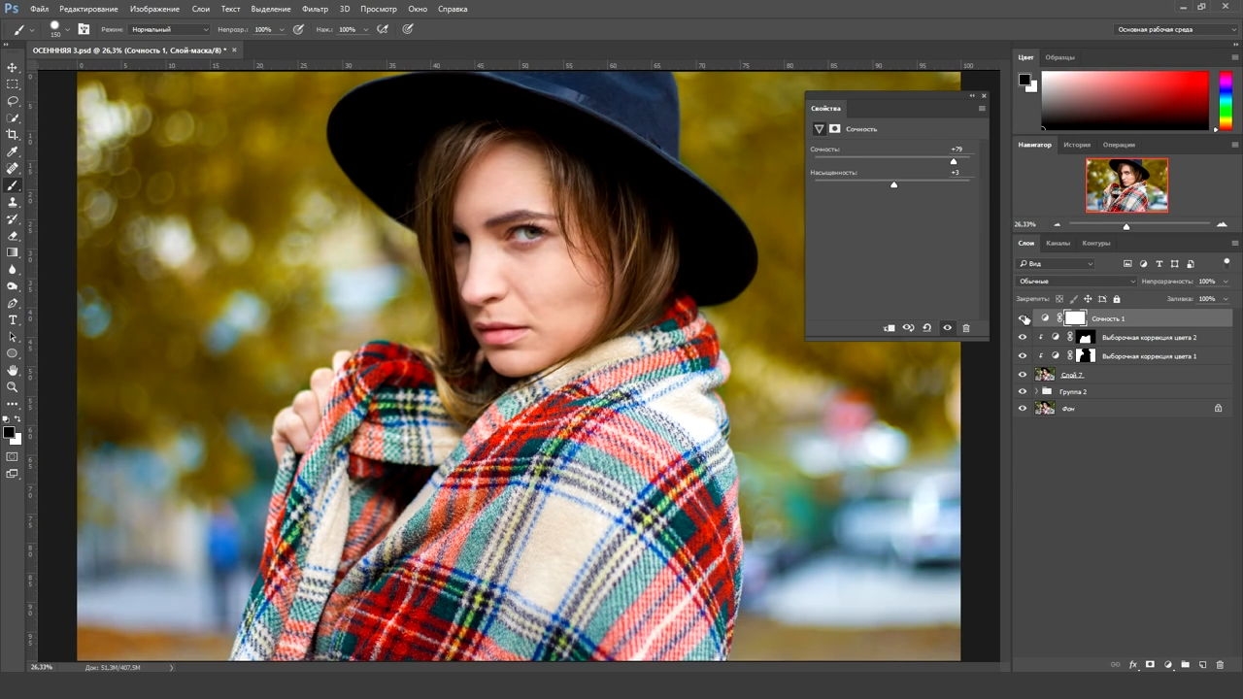Click Сочность slider handle in Properties
Viewport: 1243px width, 699px height.
click(954, 161)
